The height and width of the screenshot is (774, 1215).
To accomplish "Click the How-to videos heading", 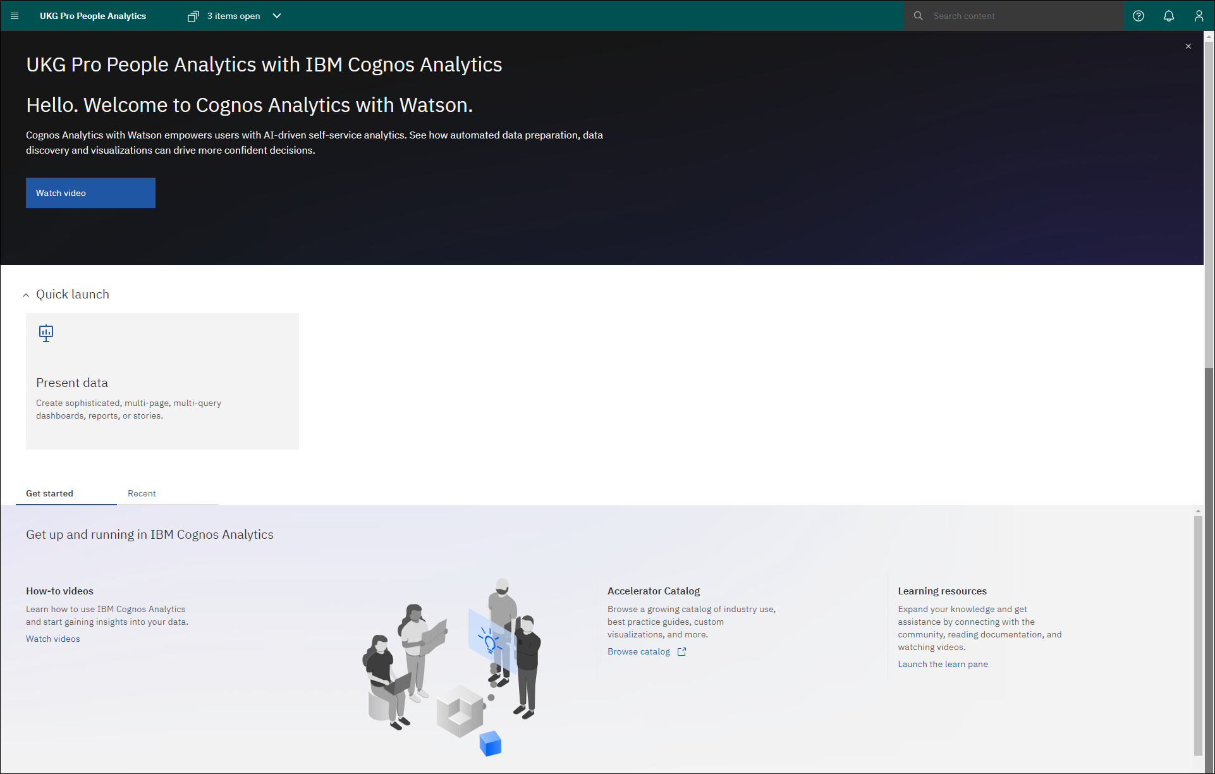I will pyautogui.click(x=59, y=591).
